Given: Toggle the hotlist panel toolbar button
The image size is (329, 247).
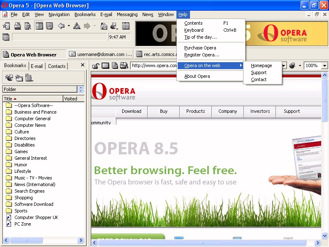Looking at the screenshot, I should 39,26.
